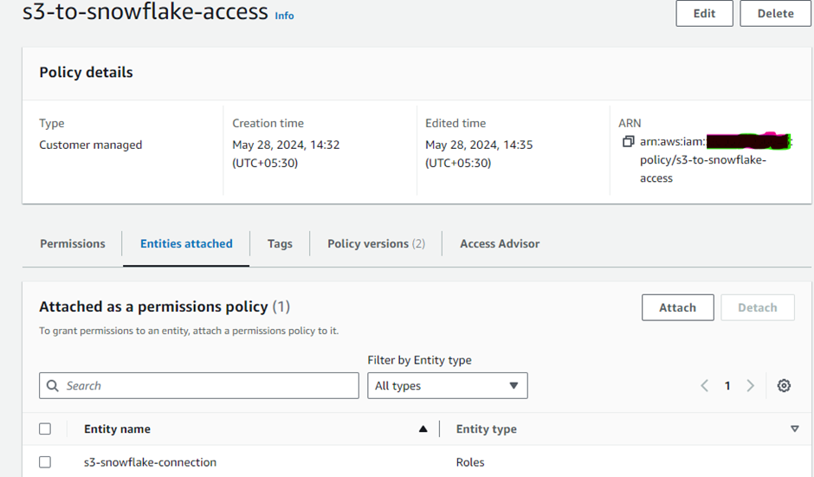Click the Edit policy button
Screen dimensions: 814x477
click(704, 14)
